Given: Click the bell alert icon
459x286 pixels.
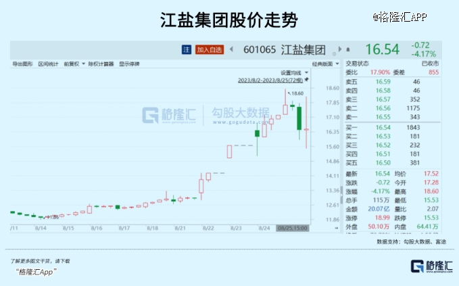Looking at the screenshot, I should tap(348, 49).
